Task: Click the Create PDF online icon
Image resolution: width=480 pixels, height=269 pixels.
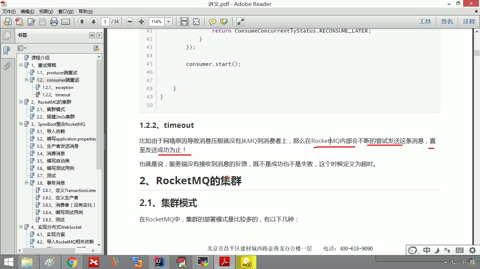Action: pos(19,22)
